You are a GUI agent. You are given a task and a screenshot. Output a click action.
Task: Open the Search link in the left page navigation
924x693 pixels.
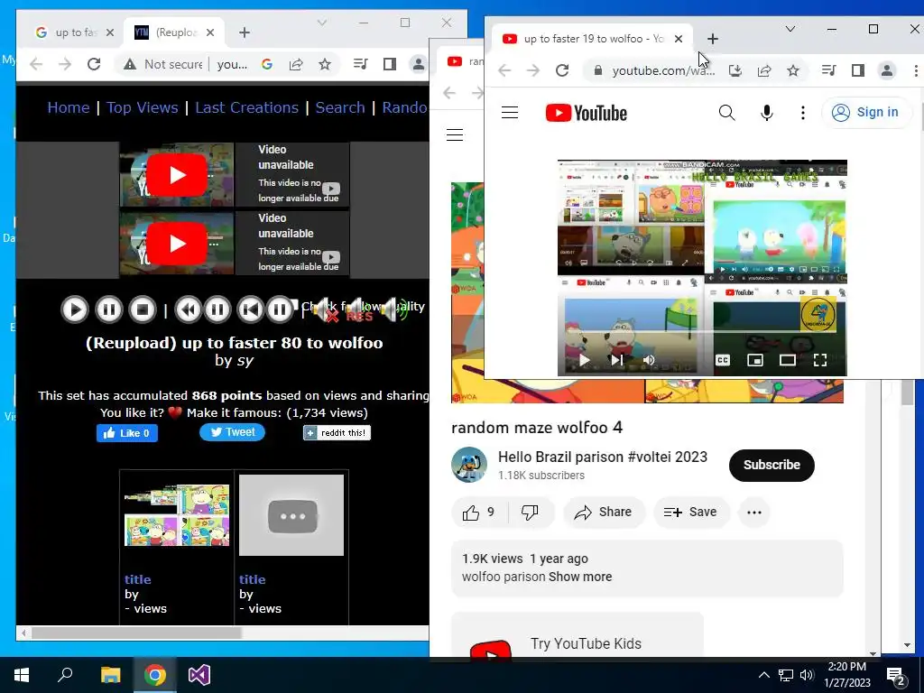pyautogui.click(x=340, y=108)
